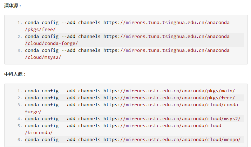The height and width of the screenshot is (147, 251).
Task: Select line number 1 in Tsinghua code block
Action: [20, 23]
